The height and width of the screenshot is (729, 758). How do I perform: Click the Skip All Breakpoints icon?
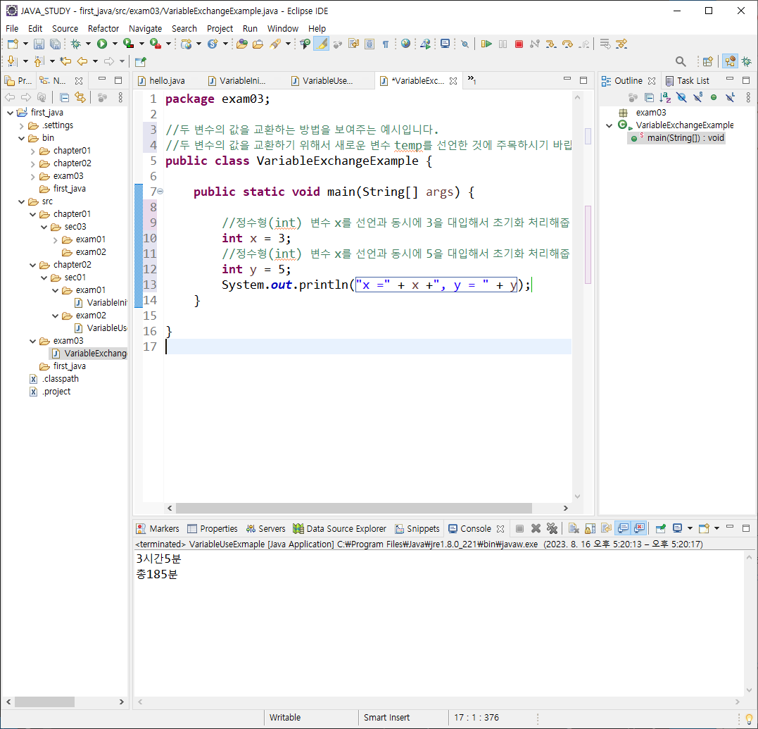pos(465,44)
